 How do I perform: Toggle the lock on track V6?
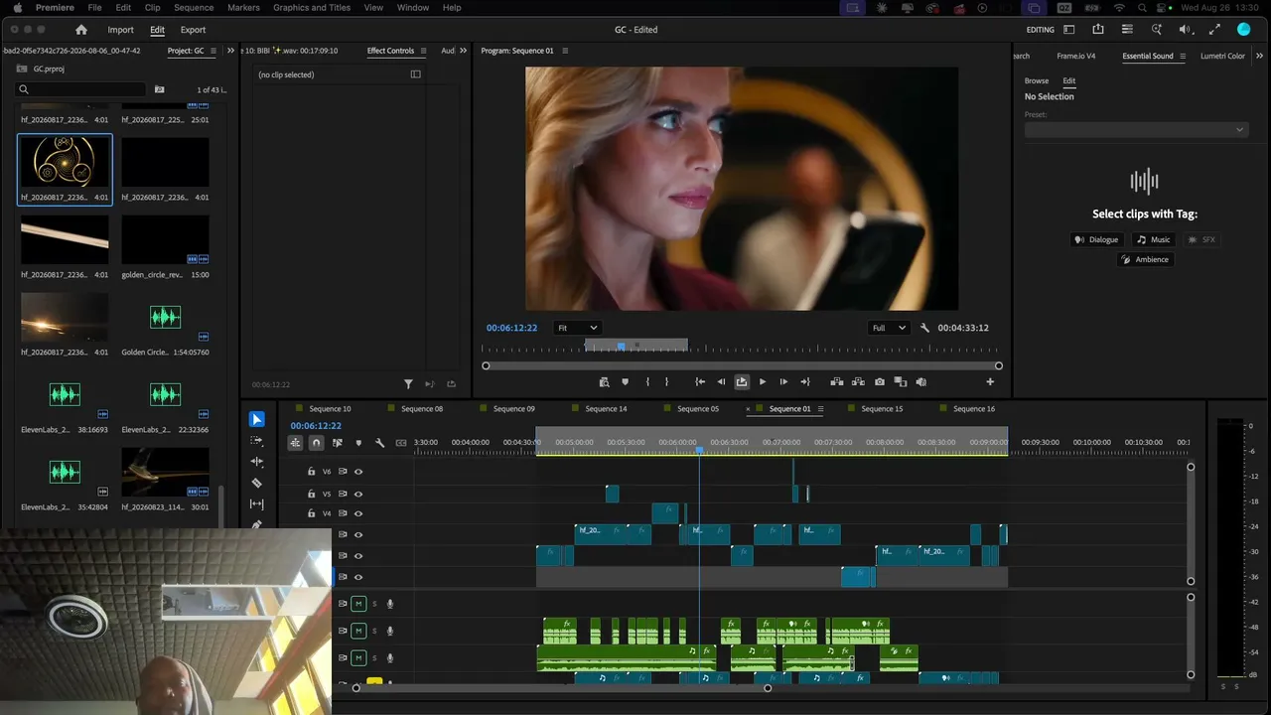pos(311,472)
